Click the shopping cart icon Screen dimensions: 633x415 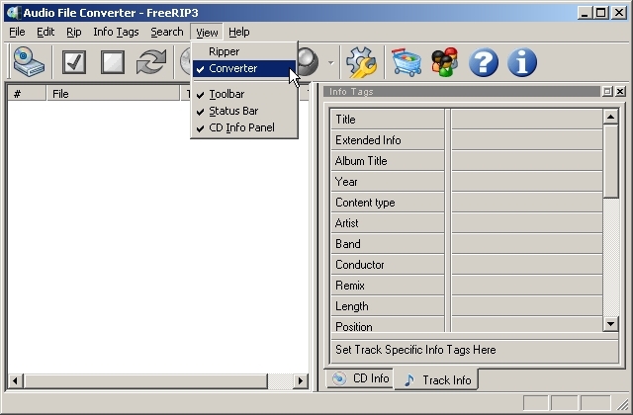407,61
